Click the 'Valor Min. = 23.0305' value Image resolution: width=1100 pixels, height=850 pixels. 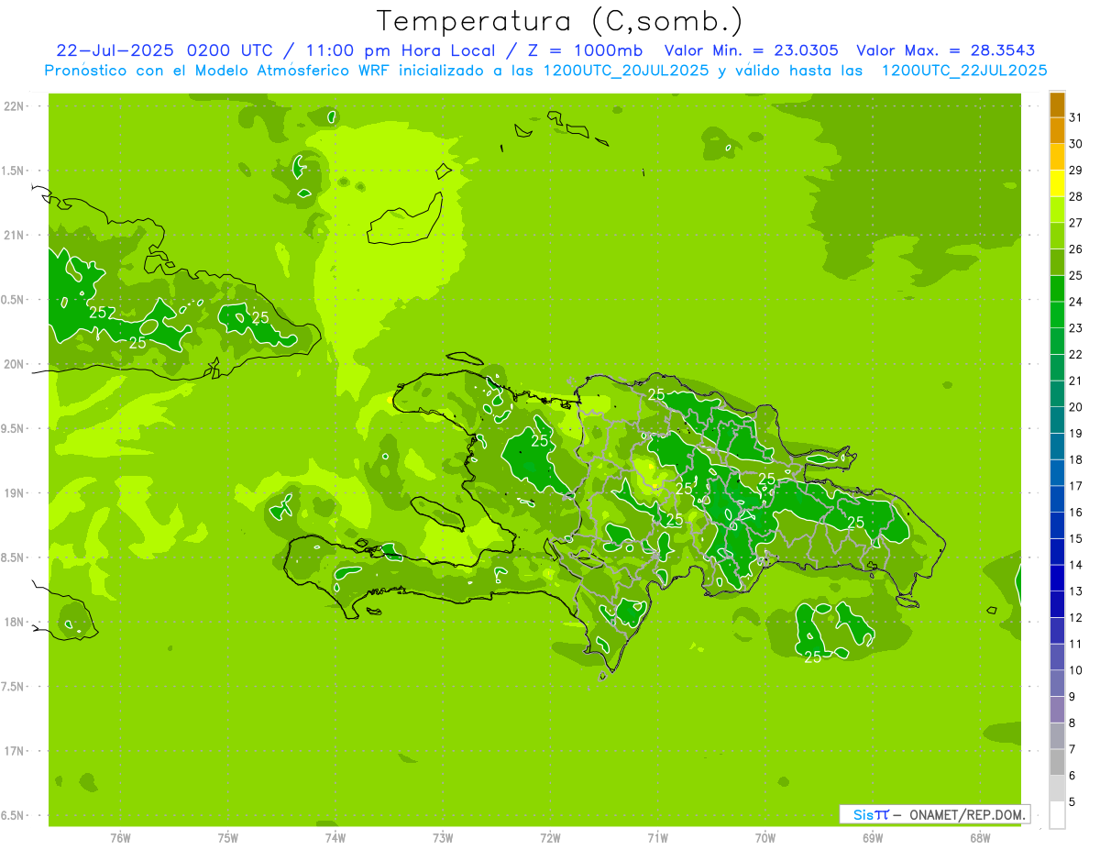pos(751,50)
